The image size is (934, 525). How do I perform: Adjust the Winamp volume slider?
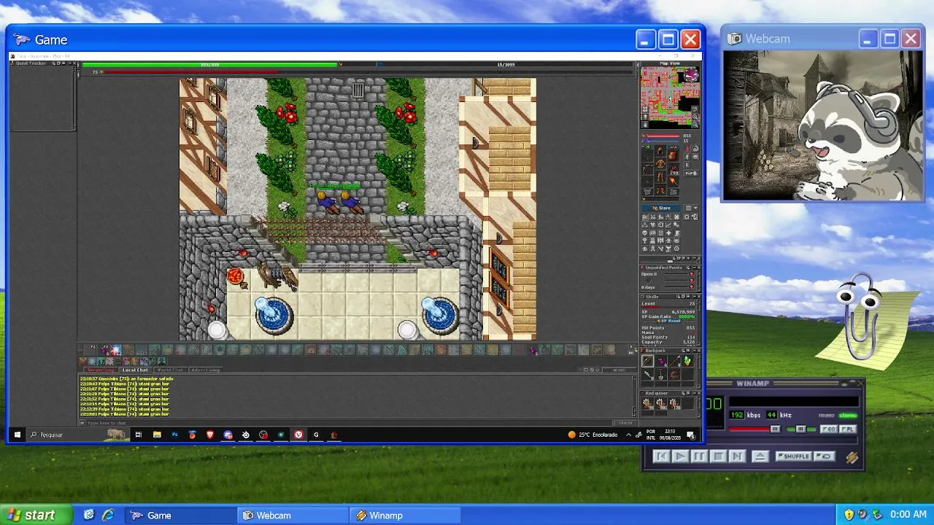click(x=754, y=429)
